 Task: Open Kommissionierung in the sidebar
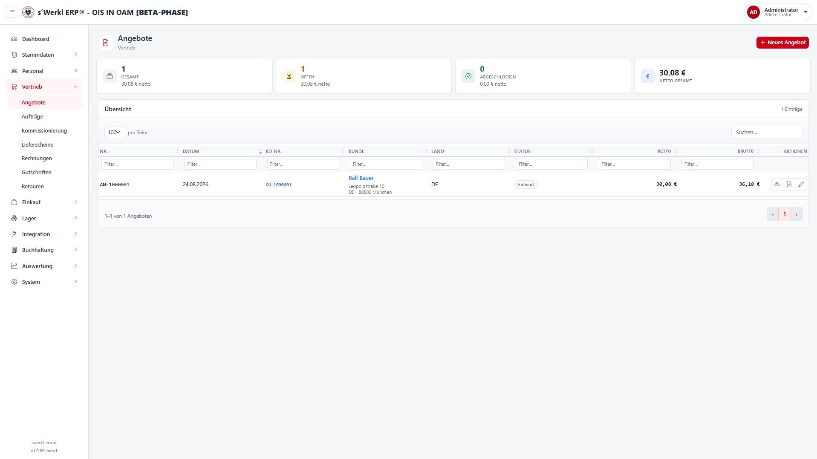coord(44,130)
